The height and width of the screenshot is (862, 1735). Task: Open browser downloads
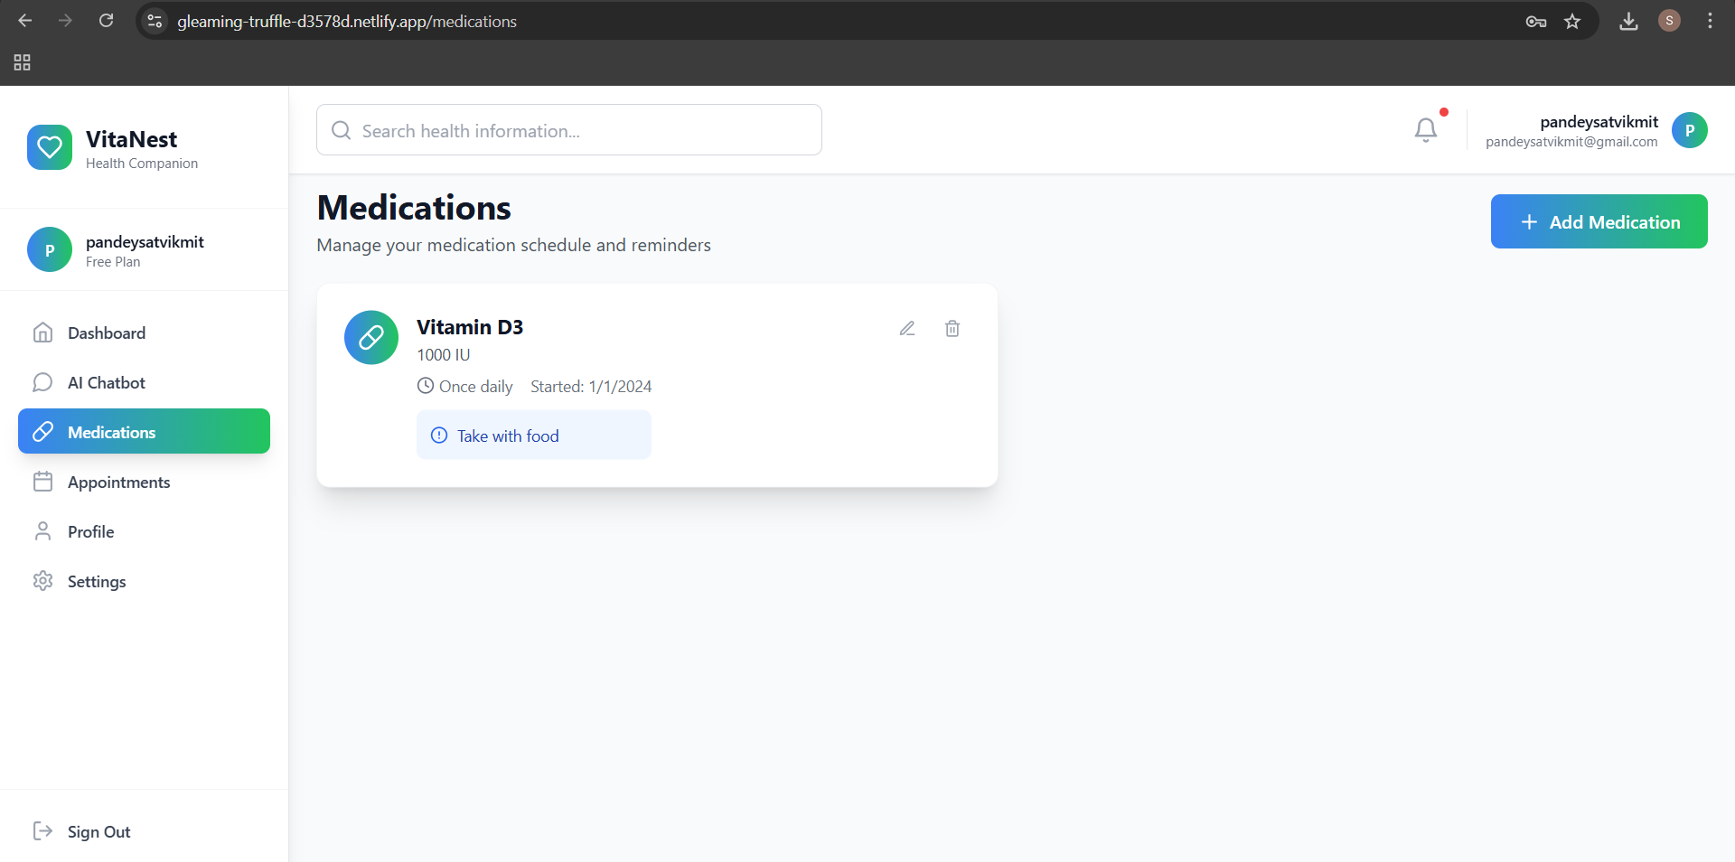click(1628, 21)
